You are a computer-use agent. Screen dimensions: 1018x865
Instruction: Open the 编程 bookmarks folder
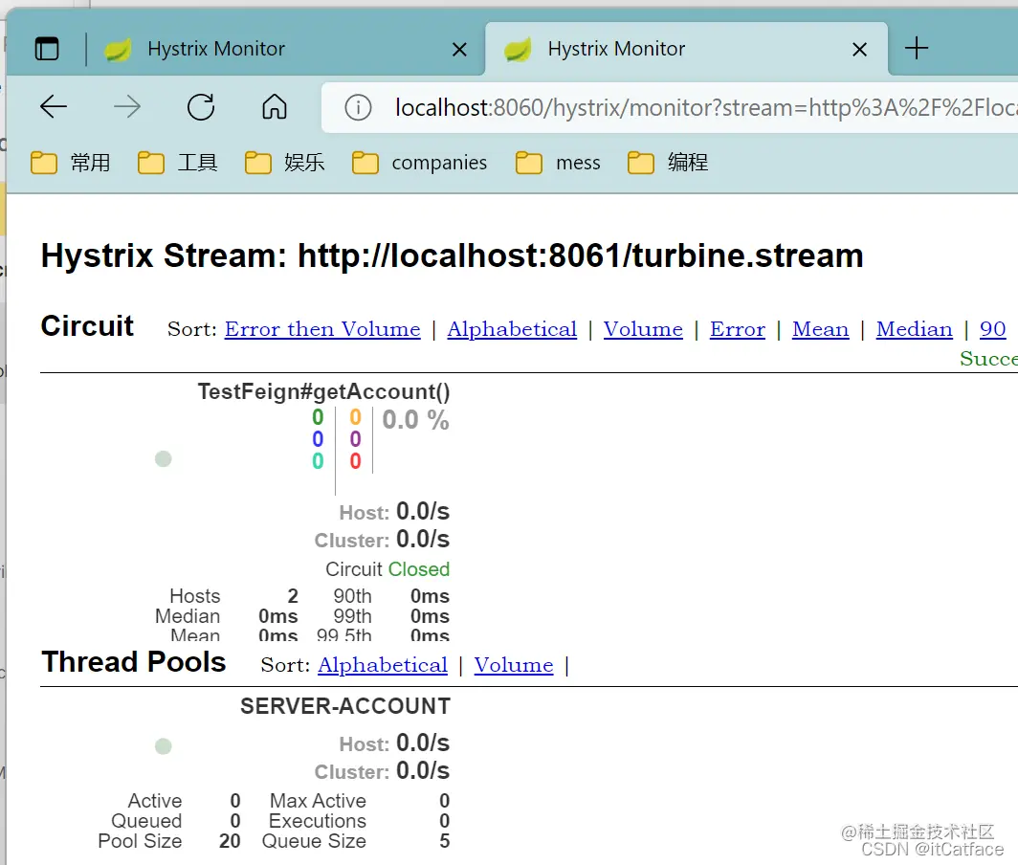tap(668, 163)
